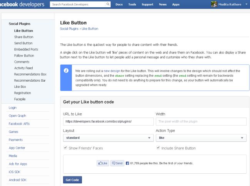This screenshot has height=186, width=250.
Task: Click '61,789 people like this' text
Action: (144, 163)
